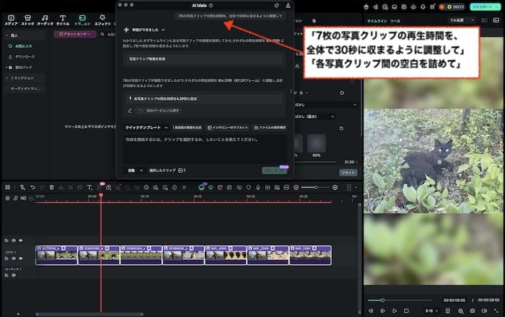Screen dimensions: 505x317
Task: Open the エフェクト (Effects) tab
Action: (102, 20)
